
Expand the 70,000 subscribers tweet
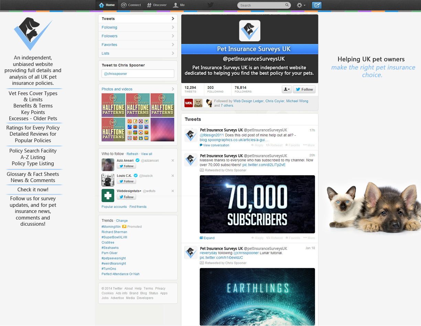(x=207, y=238)
